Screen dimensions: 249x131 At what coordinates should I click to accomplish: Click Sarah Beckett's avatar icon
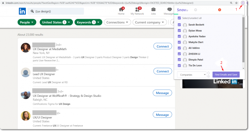[185, 25]
